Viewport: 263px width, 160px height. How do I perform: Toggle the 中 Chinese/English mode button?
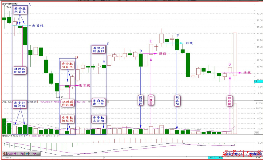(19, 153)
